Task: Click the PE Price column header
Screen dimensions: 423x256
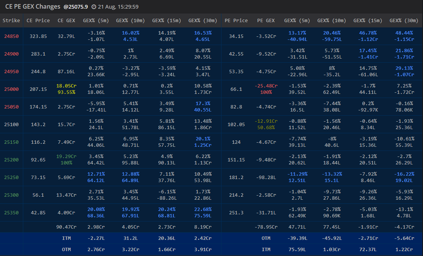Action: click(236, 21)
